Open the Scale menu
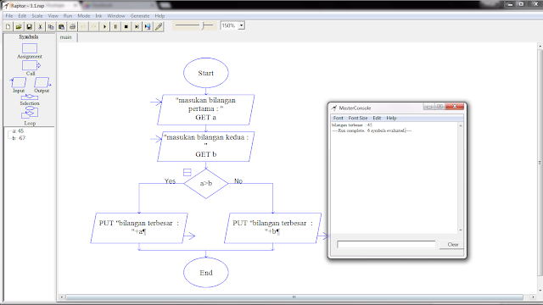 37,16
